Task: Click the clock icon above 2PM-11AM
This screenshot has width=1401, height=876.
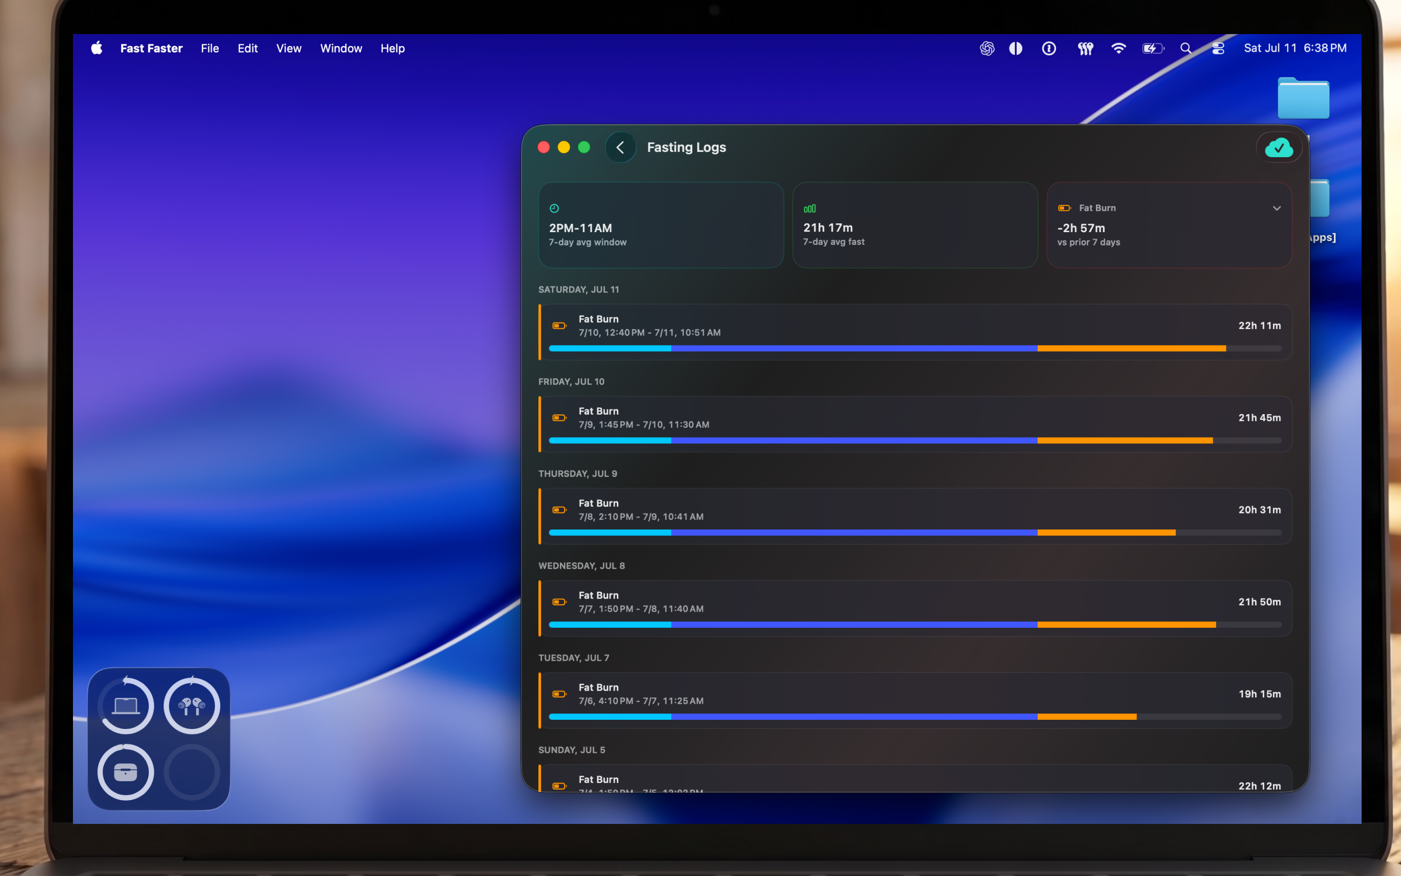Action: pyautogui.click(x=554, y=208)
